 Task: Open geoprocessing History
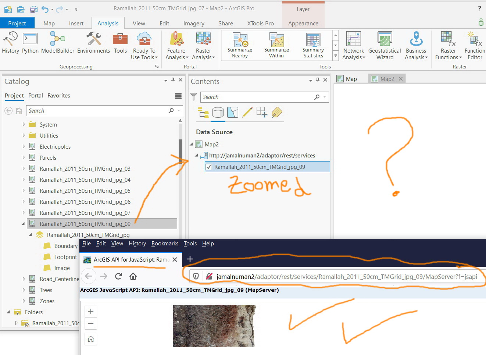(x=10, y=43)
